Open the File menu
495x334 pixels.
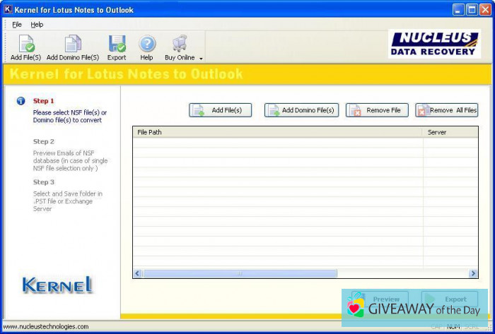point(17,24)
